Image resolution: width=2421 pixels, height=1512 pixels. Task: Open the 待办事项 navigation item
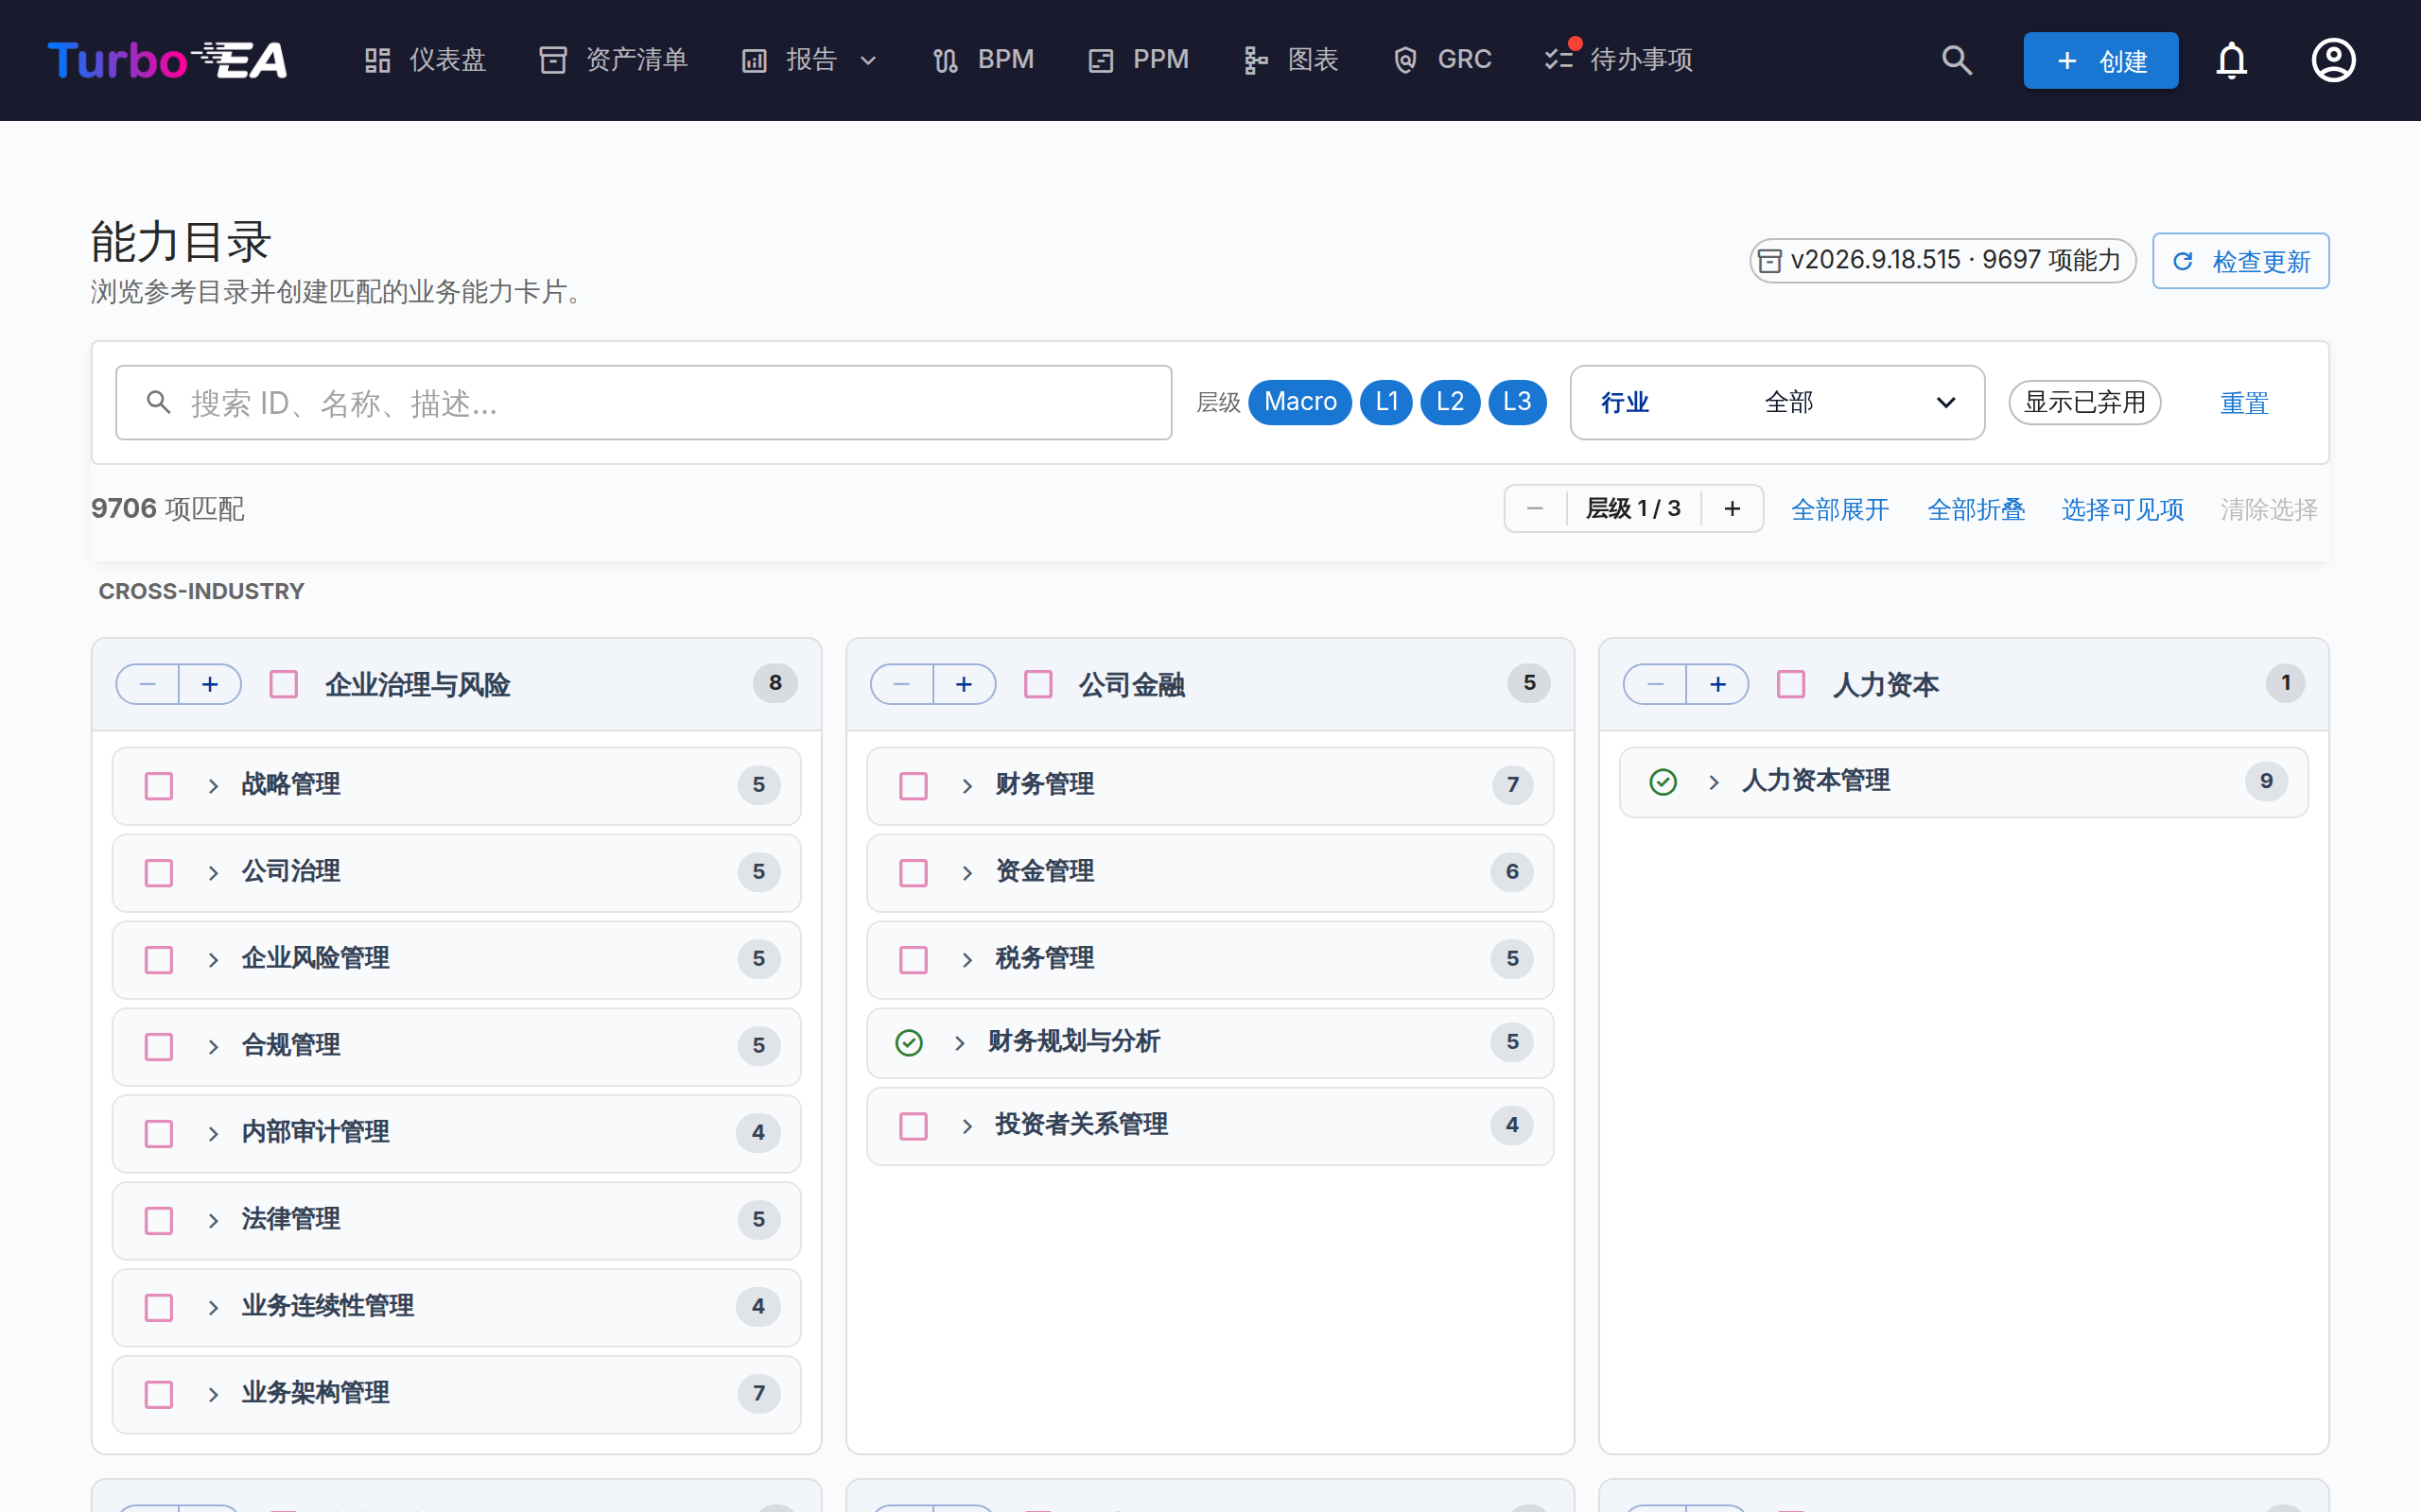pyautogui.click(x=1619, y=60)
